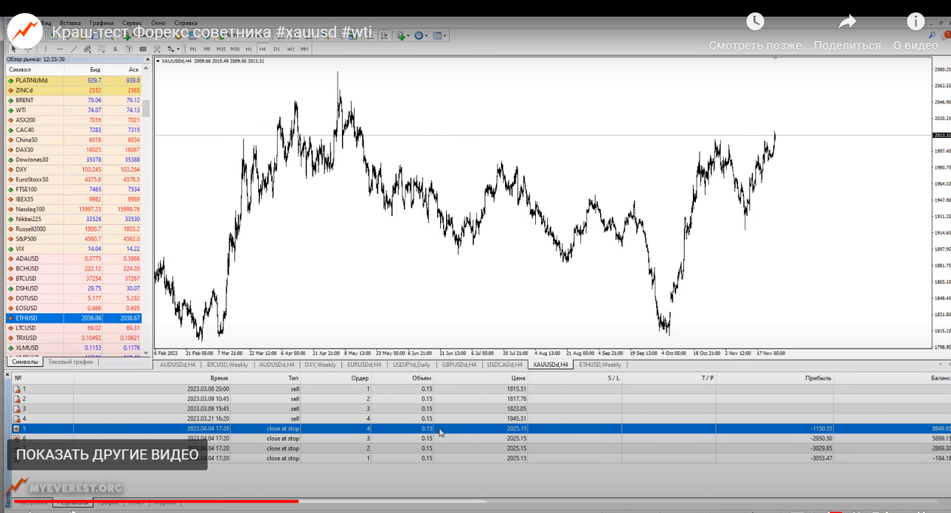Select the trendline drawing tool
Image resolution: width=951 pixels, height=513 pixels.
click(x=74, y=49)
